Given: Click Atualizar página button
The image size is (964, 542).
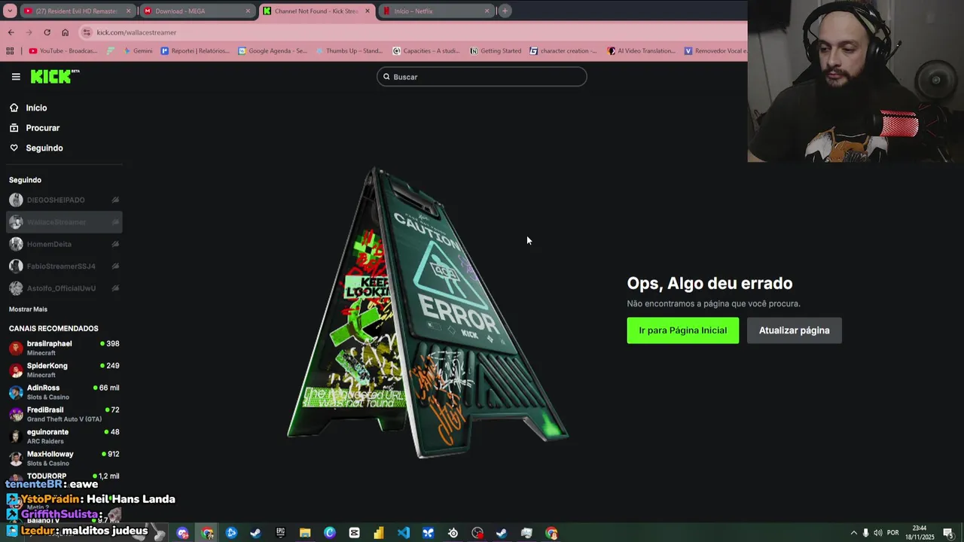Looking at the screenshot, I should [795, 330].
